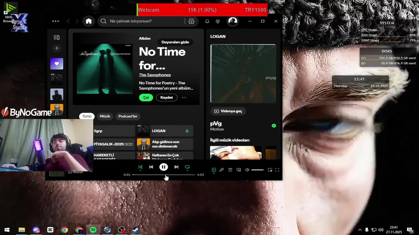Open PİYASALIK -2025 playlist tile
Image resolution: width=419 pixels, height=235 pixels.
(114, 144)
